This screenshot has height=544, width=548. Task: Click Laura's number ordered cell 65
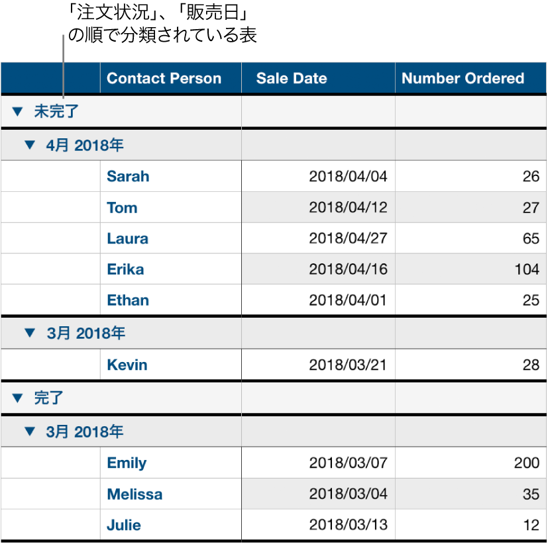coord(530,238)
